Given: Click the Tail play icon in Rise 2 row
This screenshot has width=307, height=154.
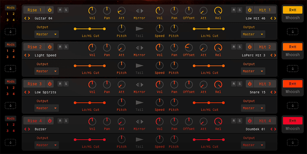Looking at the screenshot, I should pyautogui.click(x=140, y=66).
